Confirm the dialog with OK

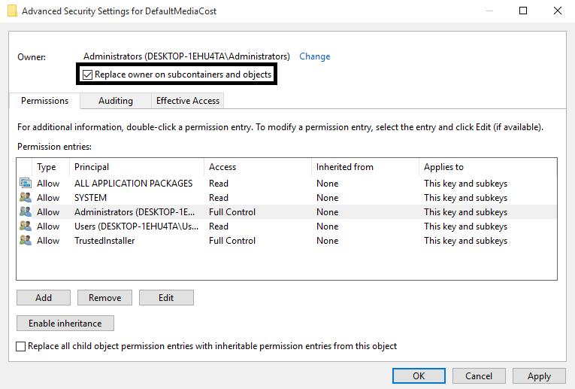(419, 376)
